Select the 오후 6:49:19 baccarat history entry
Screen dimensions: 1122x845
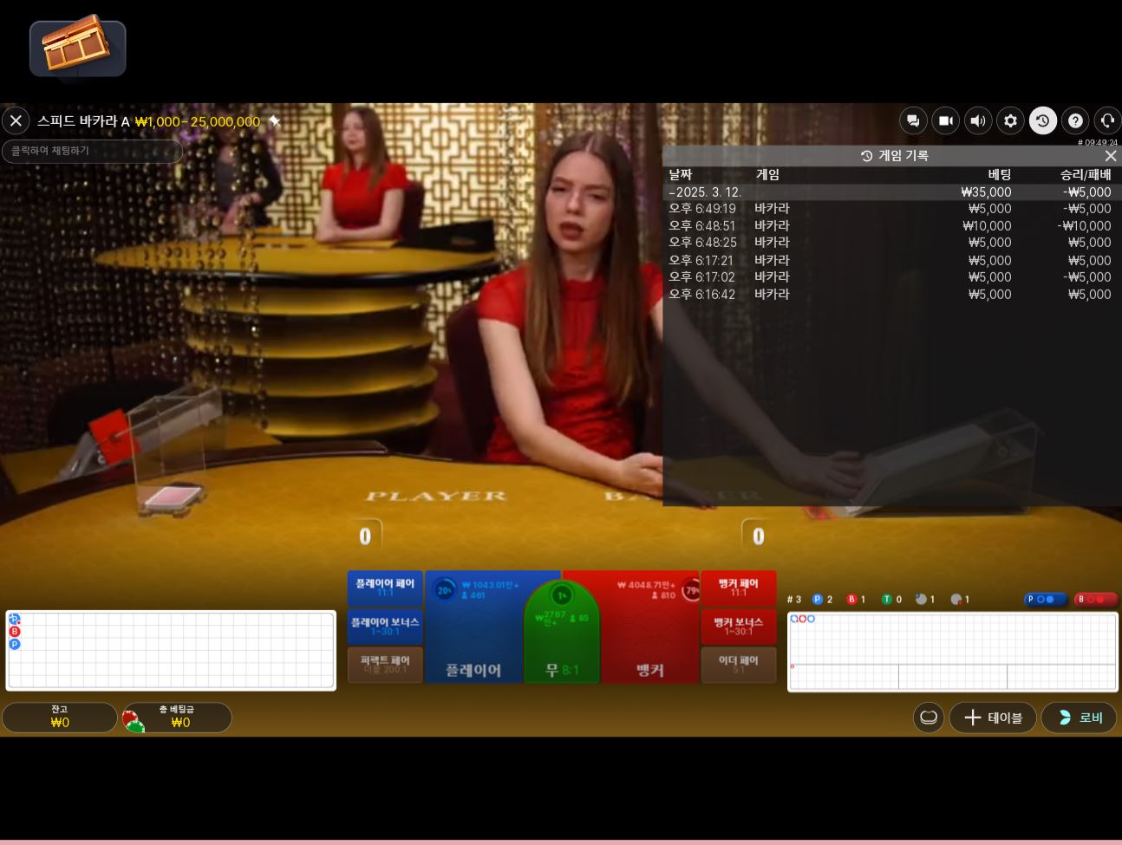pyautogui.click(x=890, y=209)
